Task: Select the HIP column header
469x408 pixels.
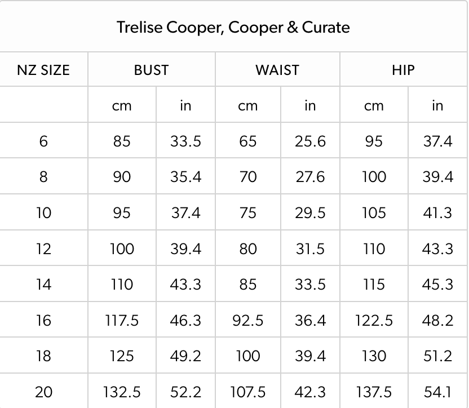Action: [x=403, y=70]
